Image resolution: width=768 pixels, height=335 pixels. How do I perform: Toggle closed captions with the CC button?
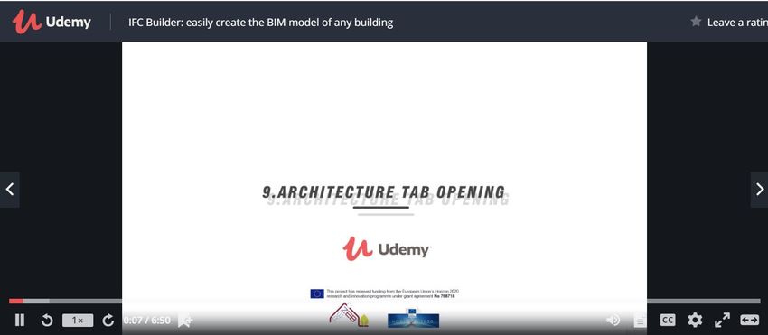[x=667, y=321]
